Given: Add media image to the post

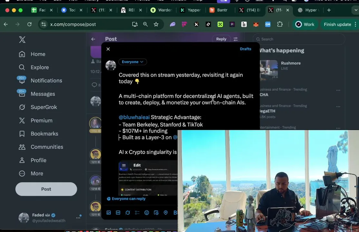Looking at the screenshot, I should pyautogui.click(x=109, y=213).
